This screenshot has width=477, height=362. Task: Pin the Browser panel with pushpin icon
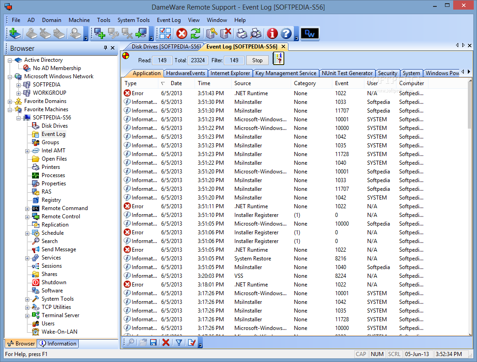106,48
